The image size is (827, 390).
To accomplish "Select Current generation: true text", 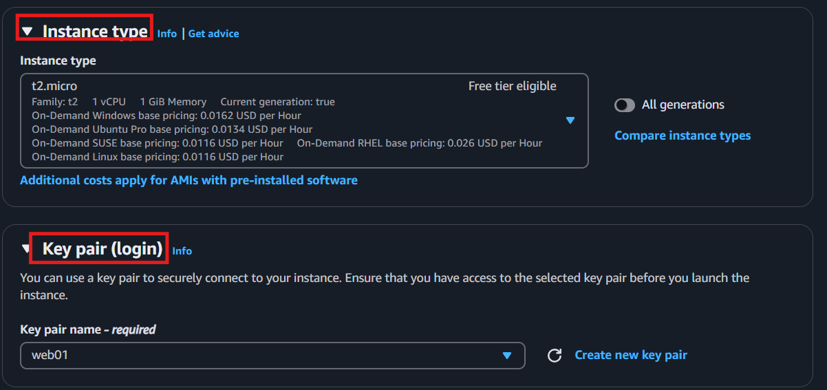I will (x=277, y=102).
